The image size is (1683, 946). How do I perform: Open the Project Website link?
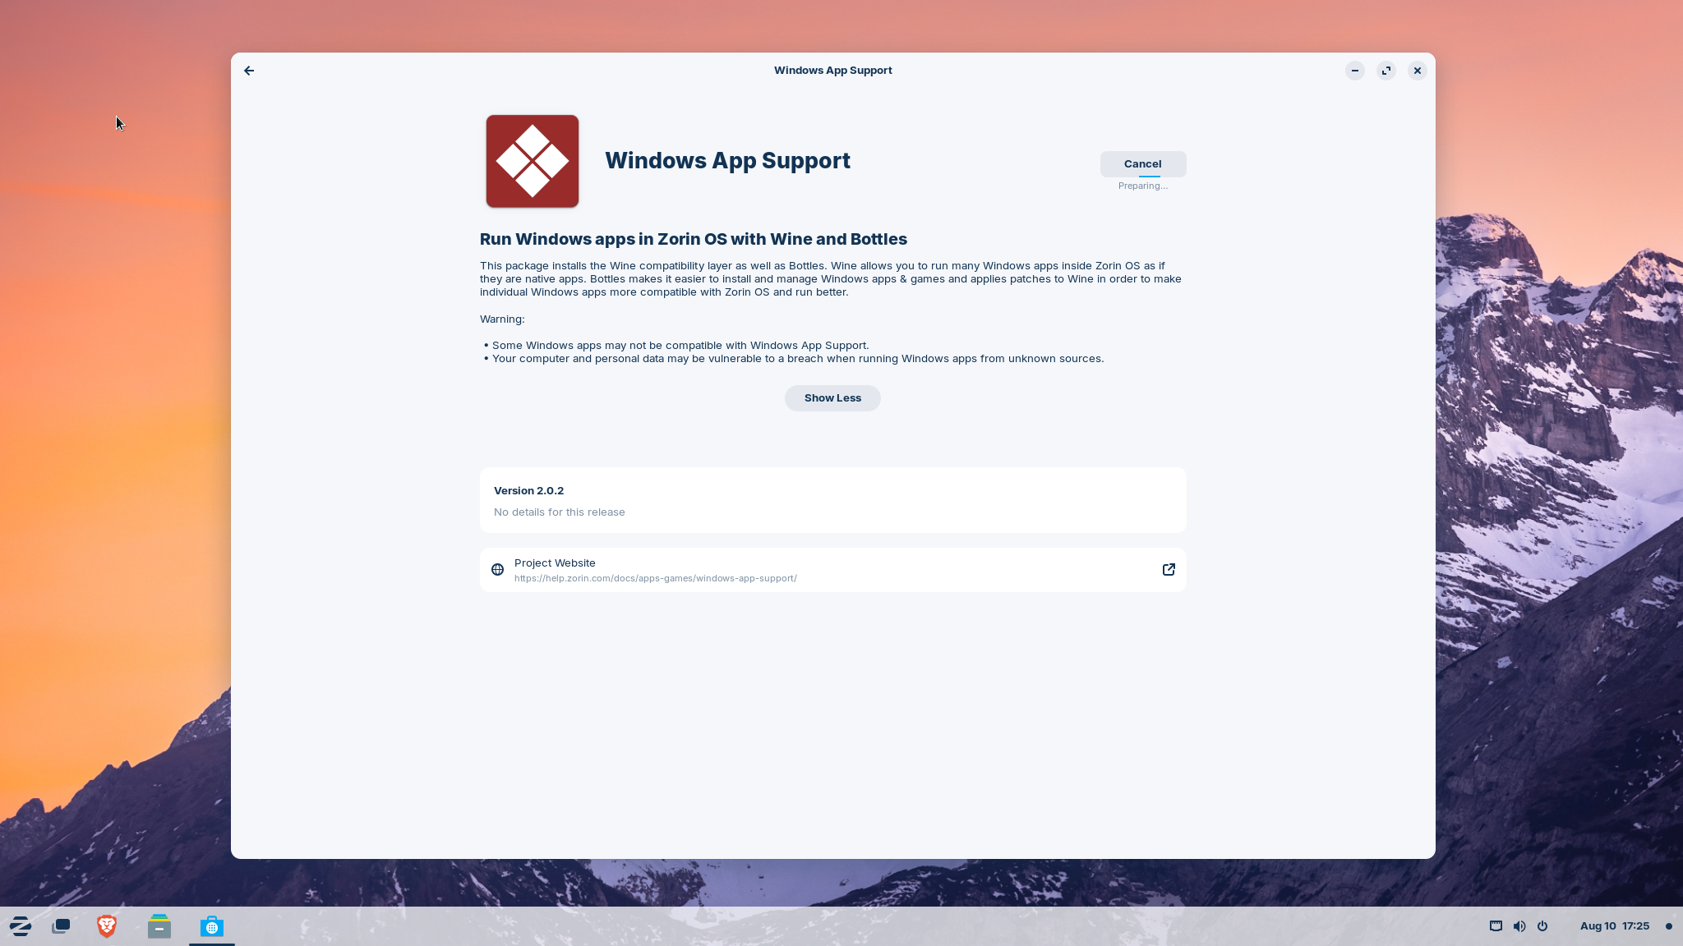pos(554,563)
